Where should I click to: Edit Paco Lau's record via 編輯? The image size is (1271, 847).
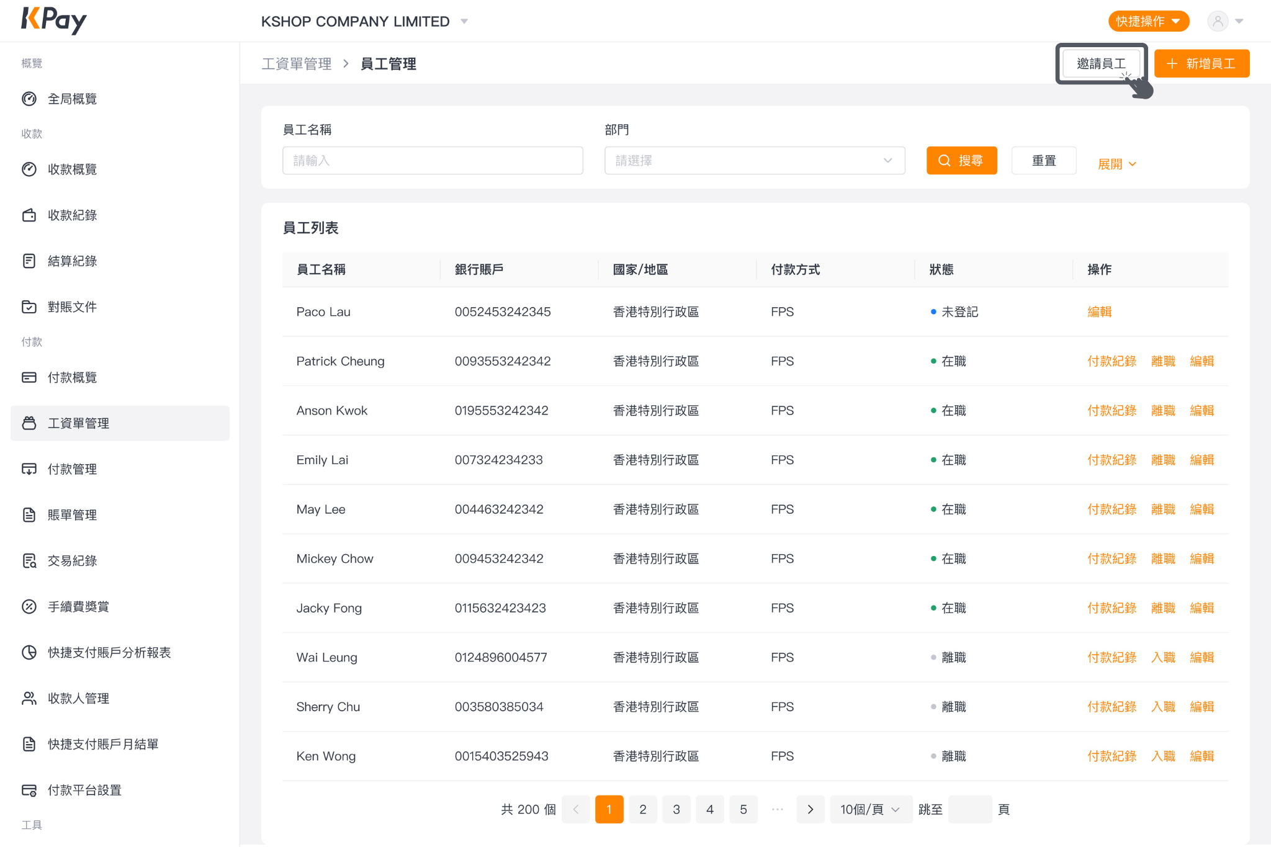click(x=1100, y=311)
